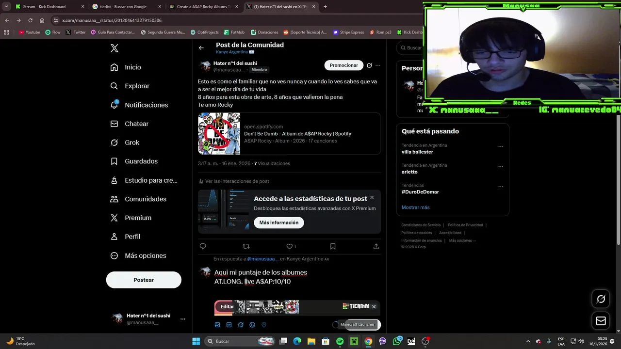Bookmark the post with bookmark icon

pos(333,246)
